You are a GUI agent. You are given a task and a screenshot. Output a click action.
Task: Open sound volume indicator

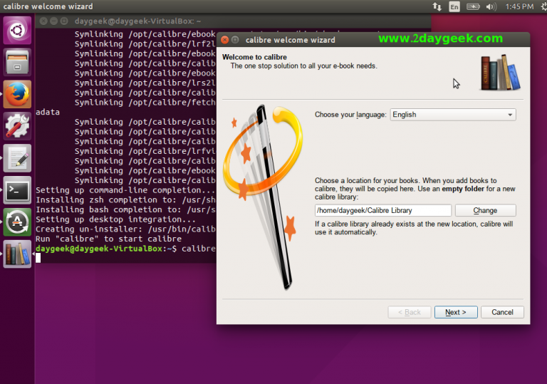(491, 6)
